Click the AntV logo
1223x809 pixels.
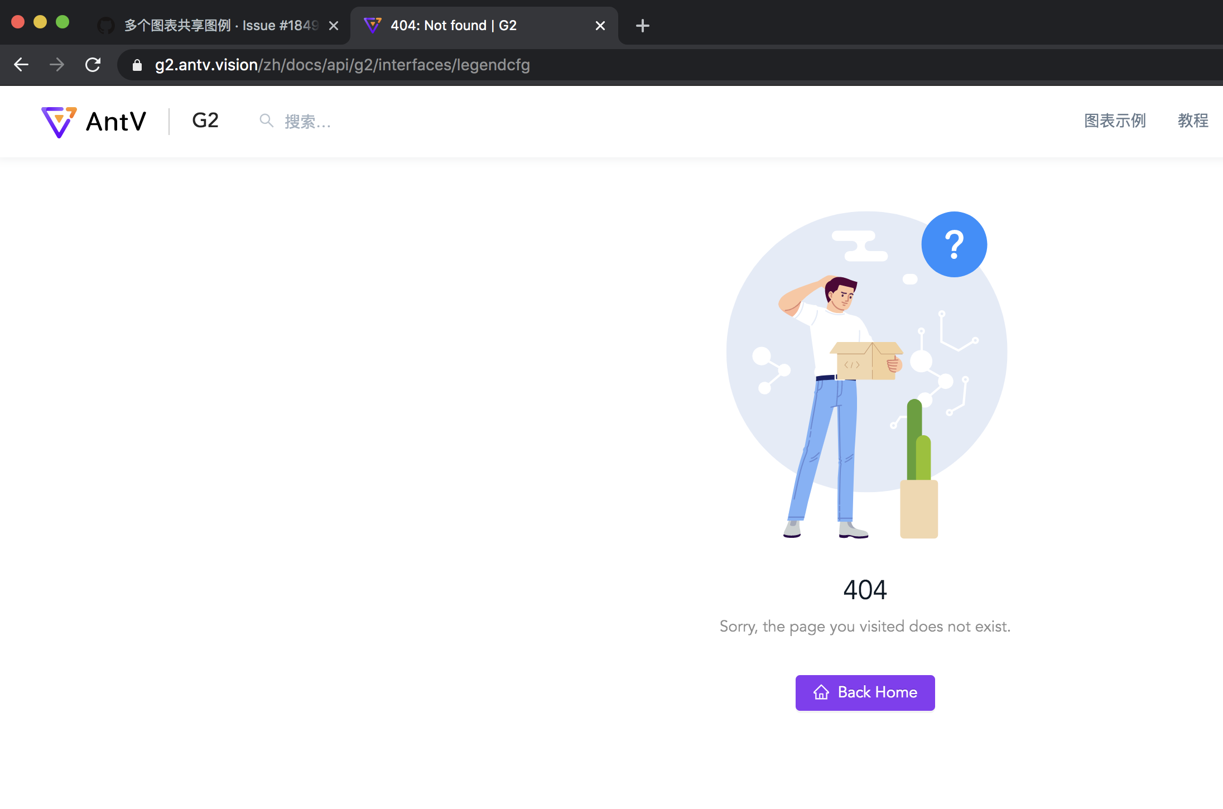click(x=94, y=121)
